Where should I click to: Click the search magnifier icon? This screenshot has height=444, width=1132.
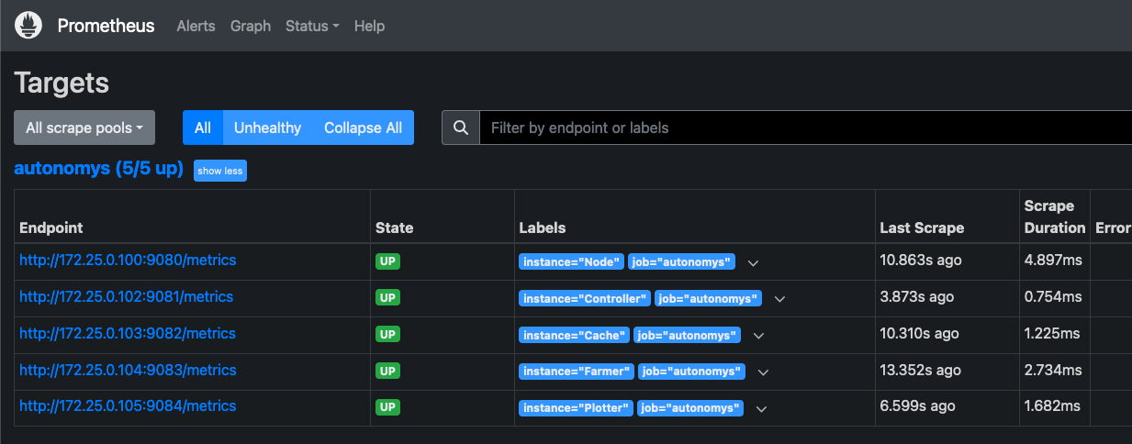(x=461, y=128)
